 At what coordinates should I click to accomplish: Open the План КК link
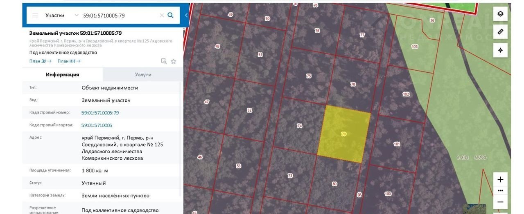pyautogui.click(x=69, y=61)
